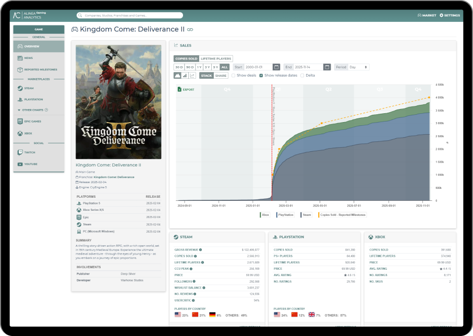Open the Period Day dropdown
Screen dimensions: 473x336
[x=359, y=67]
